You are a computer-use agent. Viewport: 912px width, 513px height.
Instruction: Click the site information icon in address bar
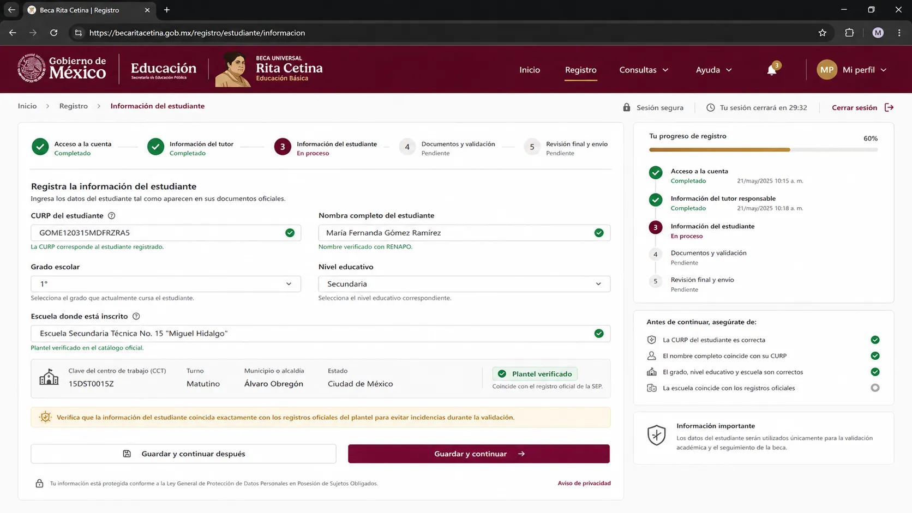point(79,33)
